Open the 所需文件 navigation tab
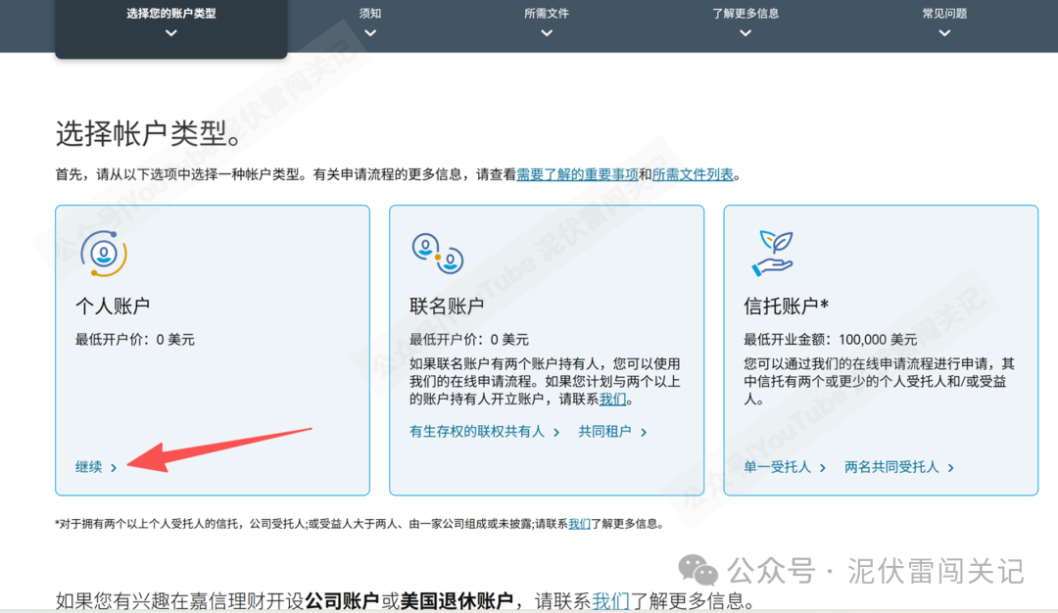Screen dimensions: 1058x613 [x=547, y=14]
